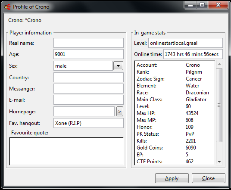Click the stats list scroll down arrow
Screen dimensions: 231x190
point(219,162)
